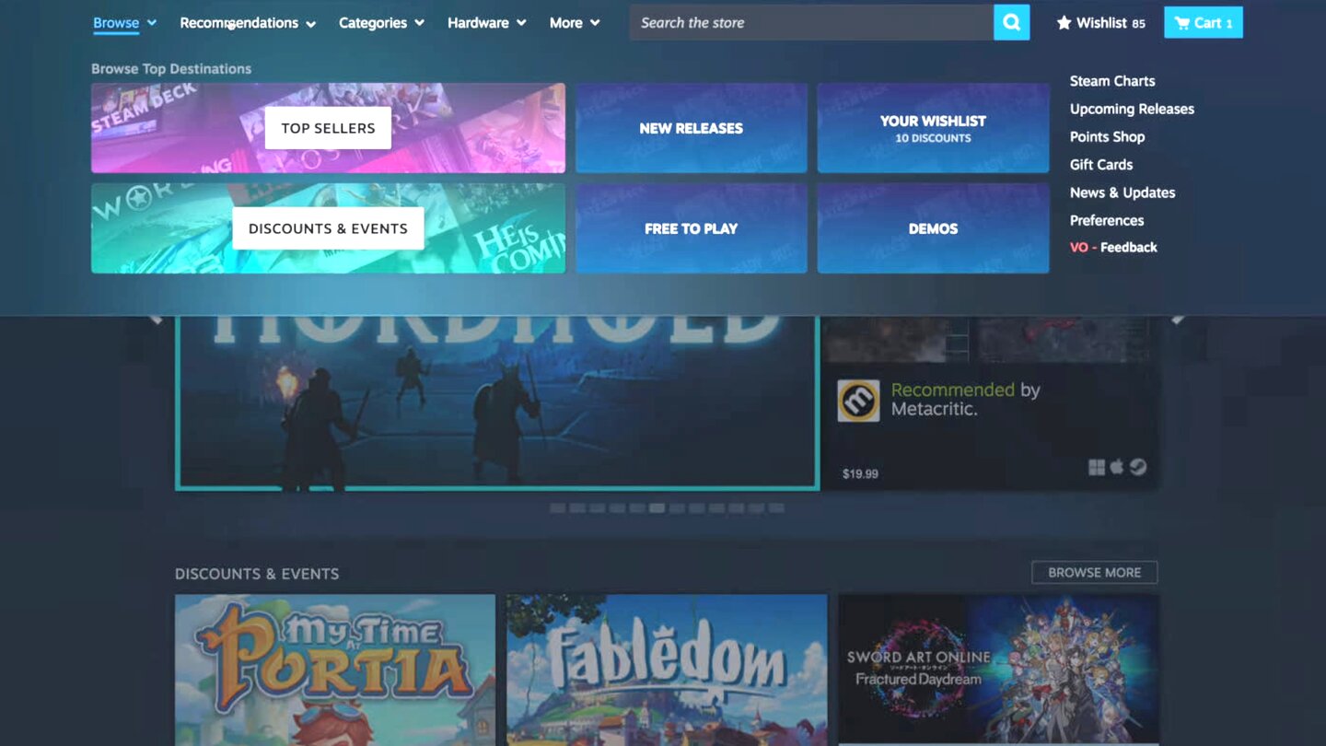The image size is (1326, 746).
Task: Open the Top Sellers tile
Action: [x=328, y=128]
